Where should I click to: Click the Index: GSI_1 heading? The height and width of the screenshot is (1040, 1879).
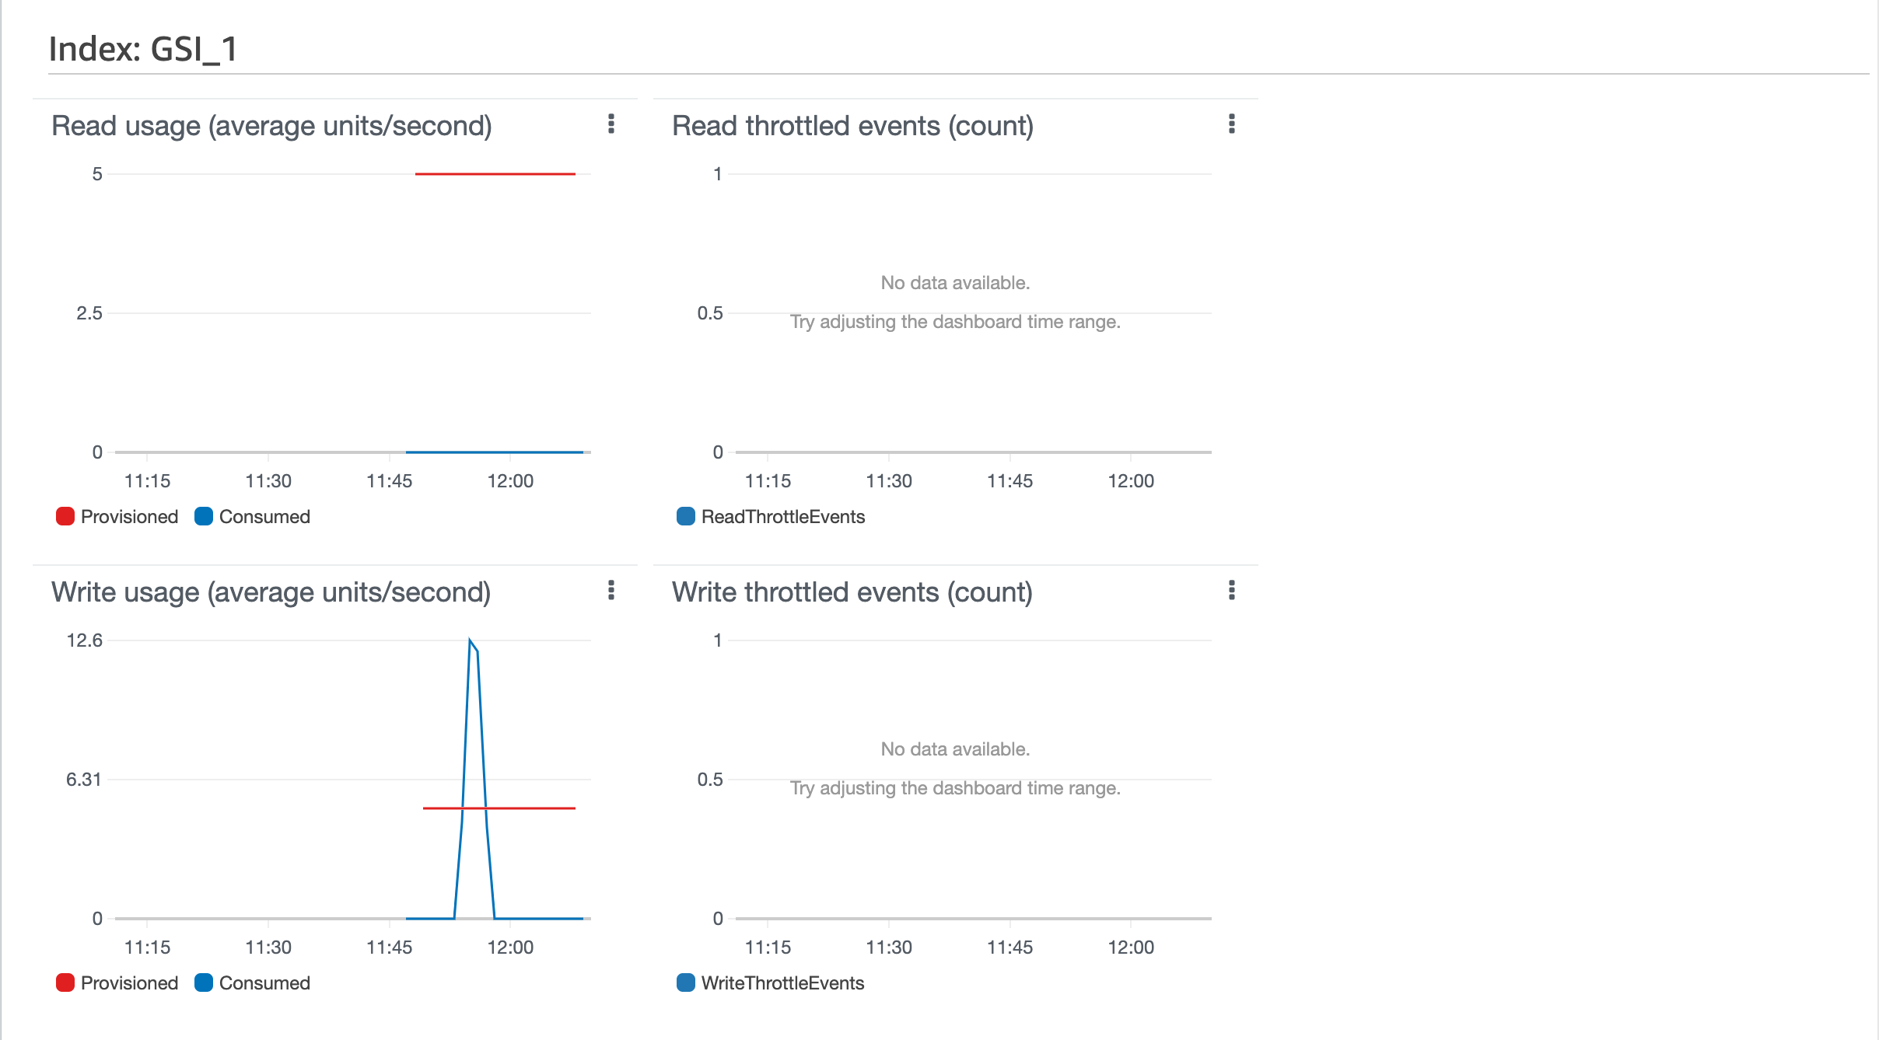[x=143, y=49]
